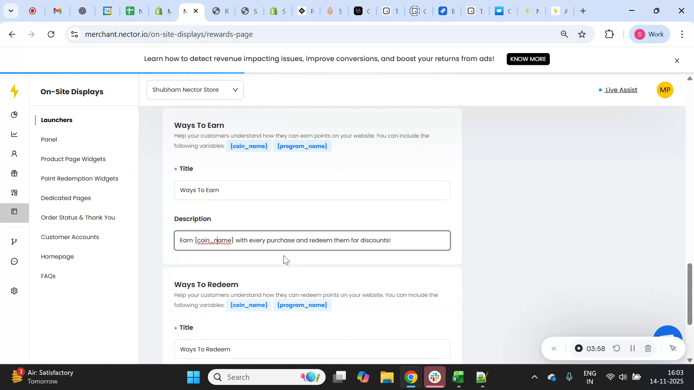Toggle cursor highlighting in recording bar
This screenshot has width=694, height=390.
[x=673, y=348]
